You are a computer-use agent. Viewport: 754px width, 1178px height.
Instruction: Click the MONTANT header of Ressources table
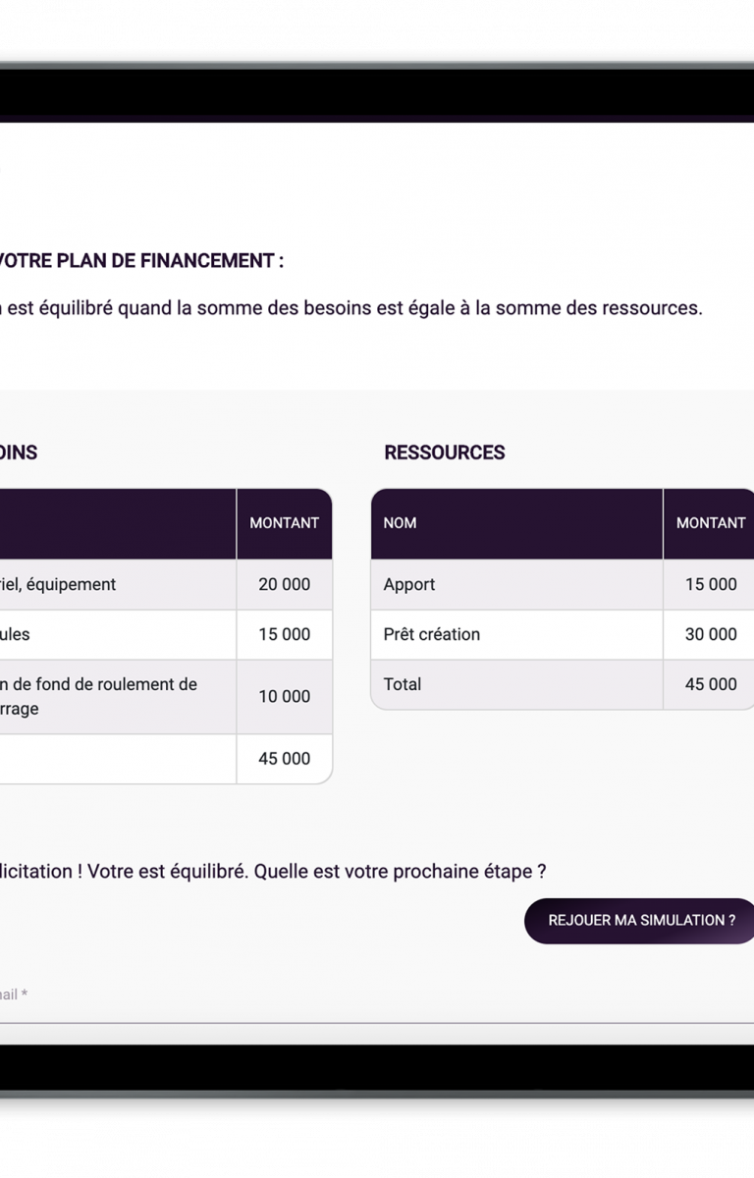click(x=710, y=523)
